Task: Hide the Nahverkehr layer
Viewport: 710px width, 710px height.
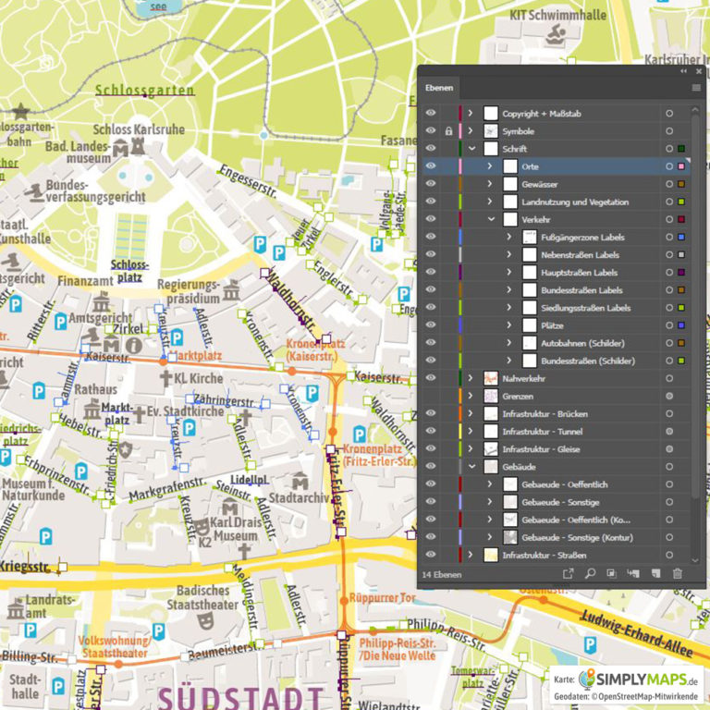Action: click(431, 378)
